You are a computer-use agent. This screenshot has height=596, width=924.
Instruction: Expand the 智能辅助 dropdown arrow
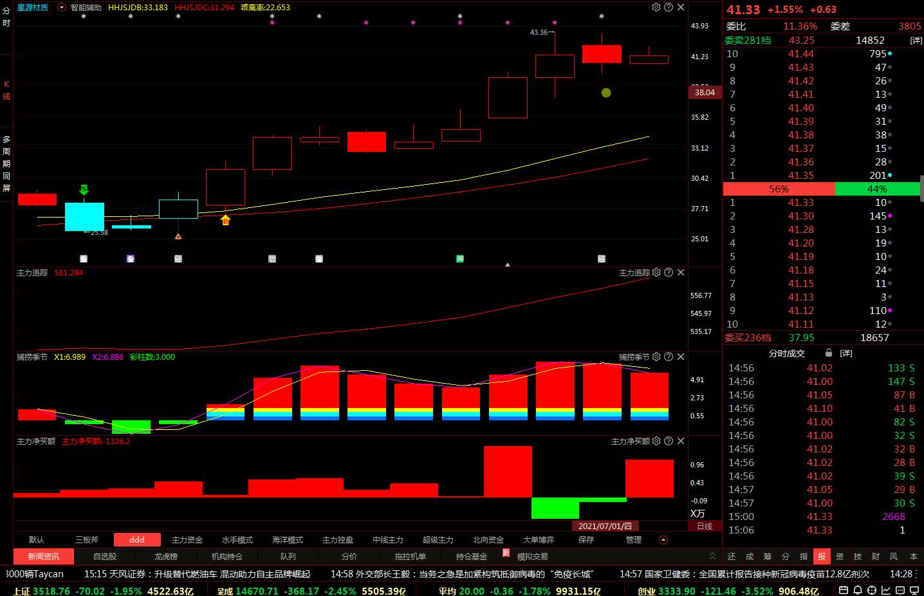(62, 7)
